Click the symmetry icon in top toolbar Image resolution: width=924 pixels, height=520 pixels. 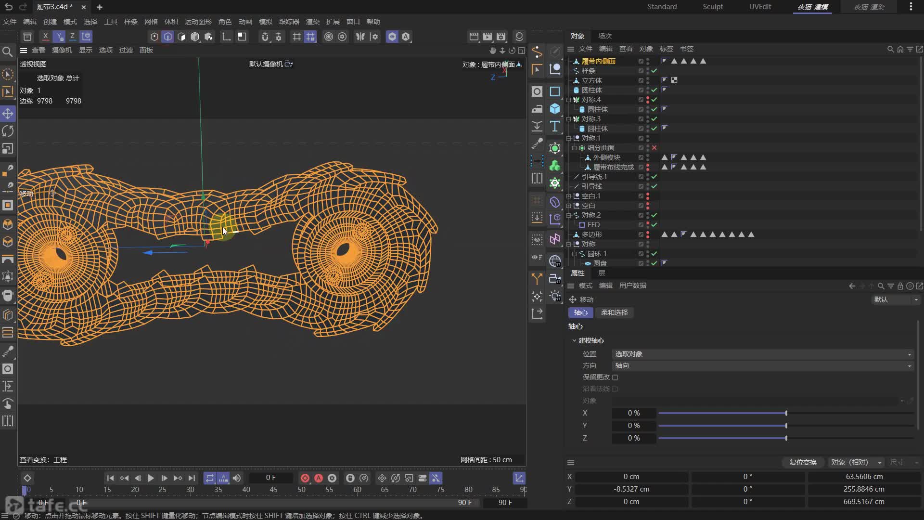click(x=360, y=37)
